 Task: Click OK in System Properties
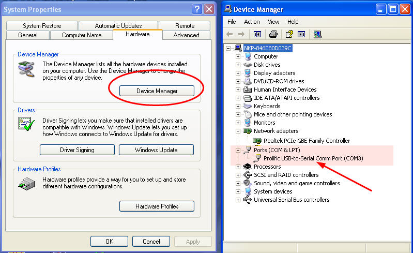[x=109, y=242]
